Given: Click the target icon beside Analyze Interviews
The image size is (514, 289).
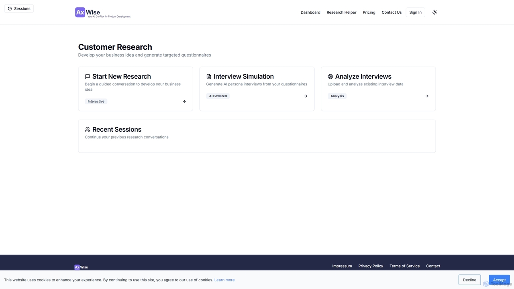Looking at the screenshot, I should pos(330,77).
